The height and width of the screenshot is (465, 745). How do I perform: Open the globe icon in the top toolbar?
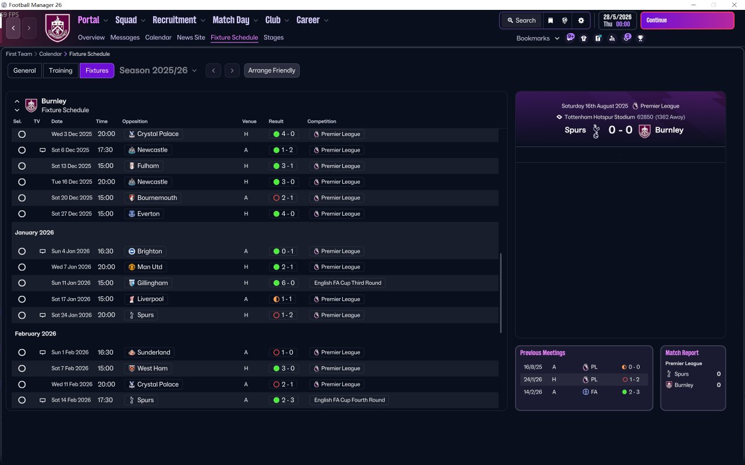click(x=565, y=20)
